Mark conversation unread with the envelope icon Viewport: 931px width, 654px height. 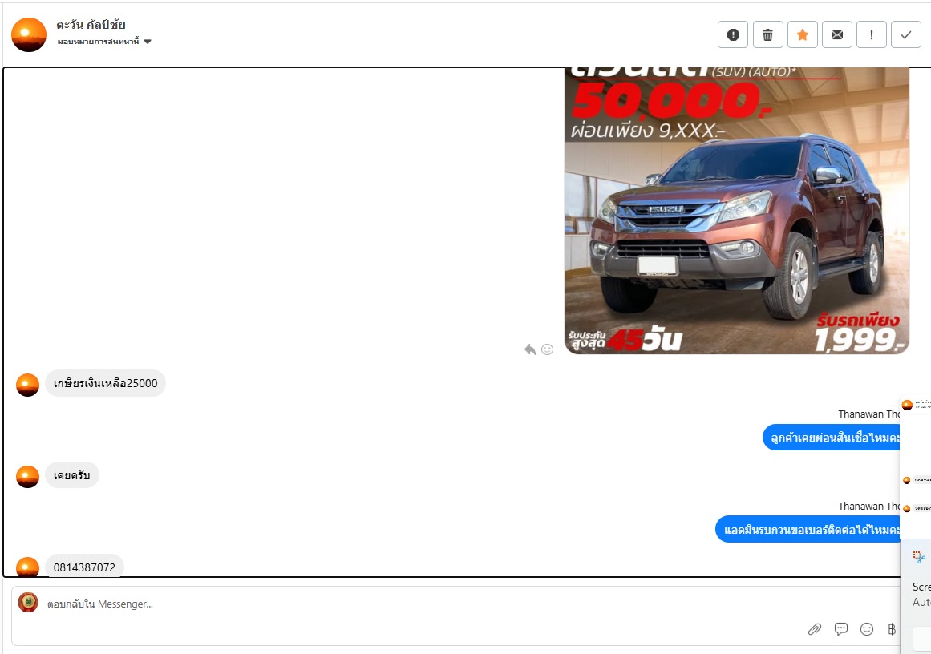coord(836,34)
